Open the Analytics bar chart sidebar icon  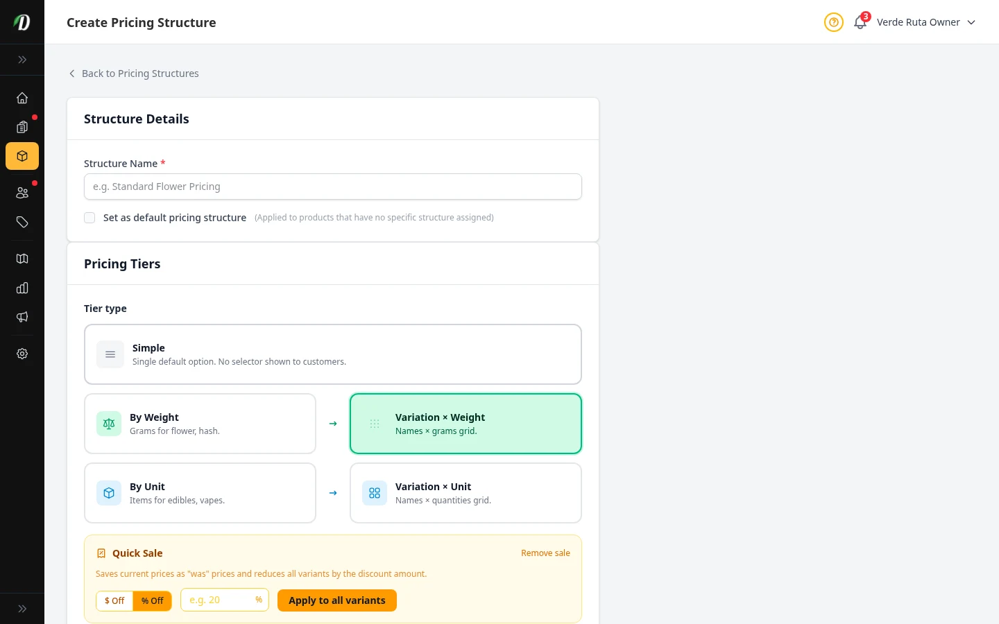click(22, 288)
